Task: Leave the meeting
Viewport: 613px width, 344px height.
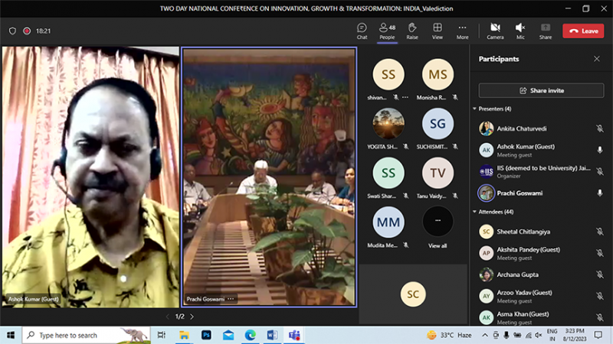Action: tap(583, 31)
